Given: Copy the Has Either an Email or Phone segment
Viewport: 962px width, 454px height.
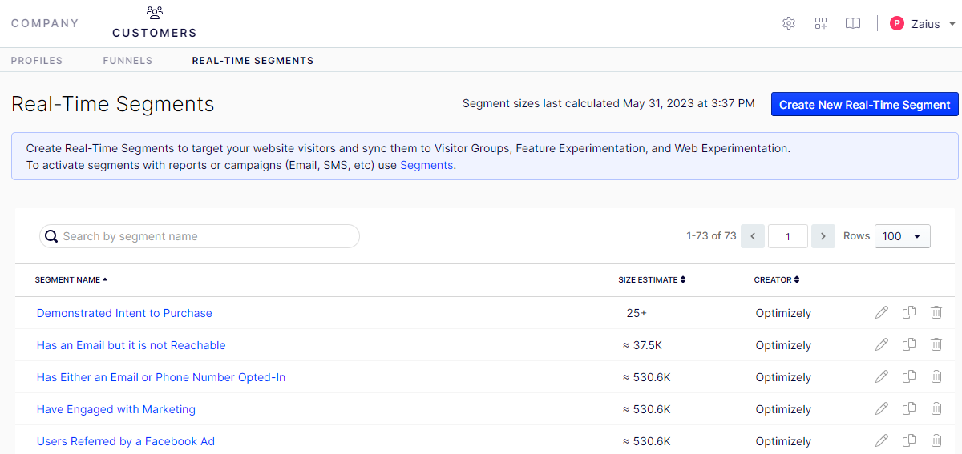Looking at the screenshot, I should point(909,376).
